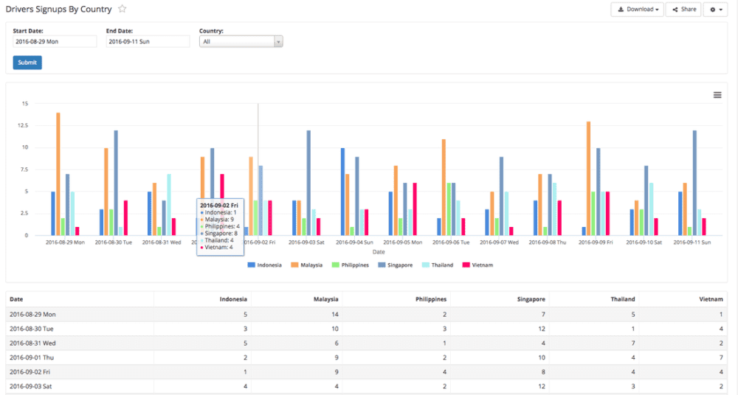The height and width of the screenshot is (395, 738).
Task: Click the tall Malaysia bar for 2016-08-29
Action: 58,173
